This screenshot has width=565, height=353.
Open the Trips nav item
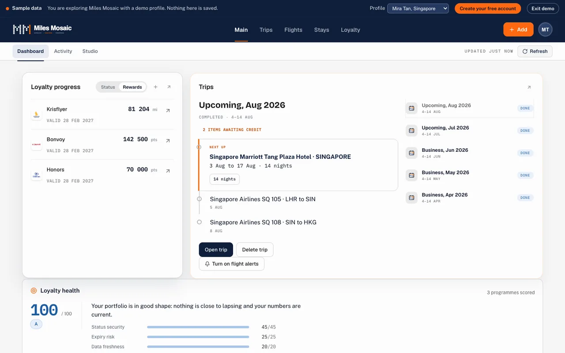[x=266, y=30]
